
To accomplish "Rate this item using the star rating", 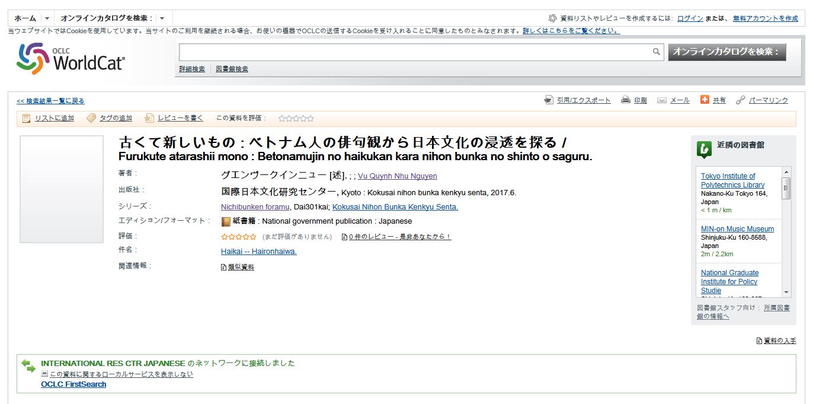I will click(296, 119).
